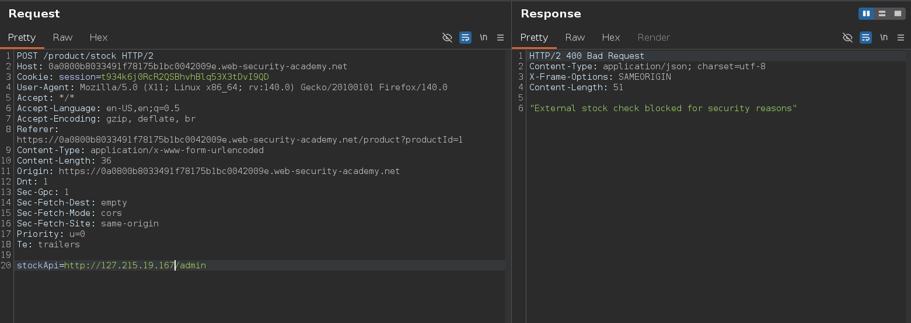Toggle \n non-printable characters in Request panel
The width and height of the screenshot is (911, 323).
[483, 37]
